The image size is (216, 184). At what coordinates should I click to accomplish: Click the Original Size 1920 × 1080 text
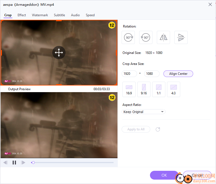click(x=143, y=53)
